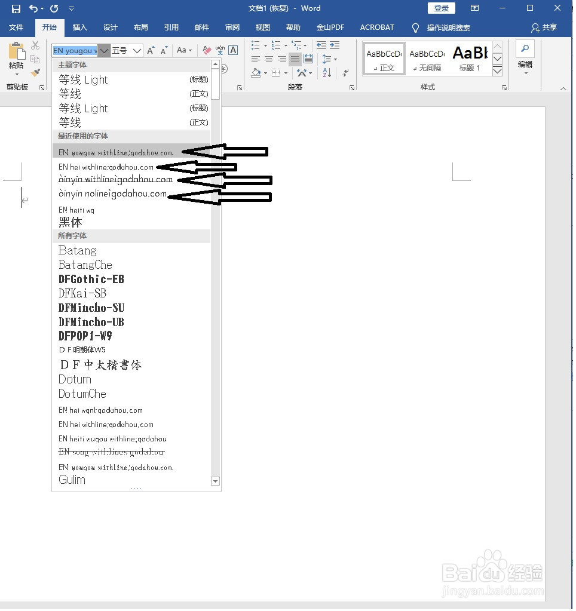Apply character border (boxed A)
576x611 pixels.
(x=233, y=50)
